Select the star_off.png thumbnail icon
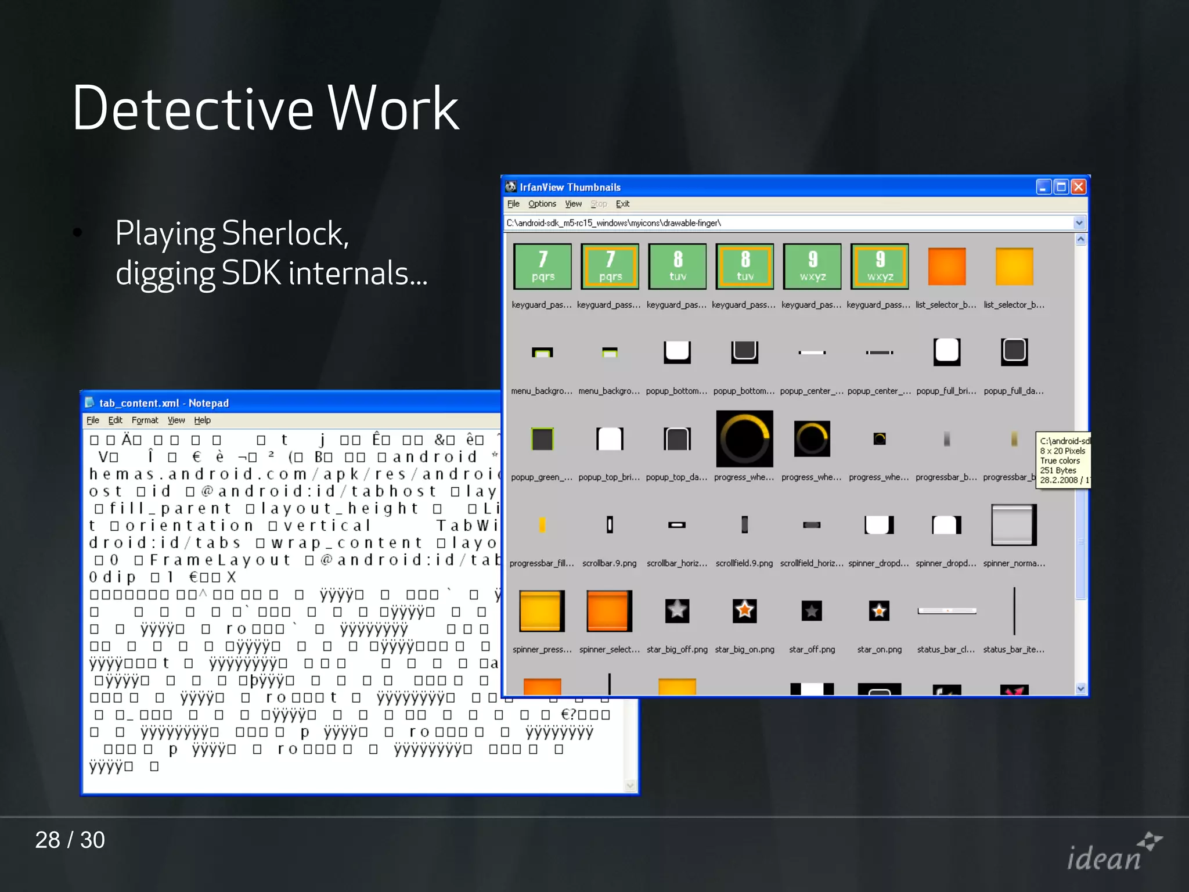 click(812, 610)
